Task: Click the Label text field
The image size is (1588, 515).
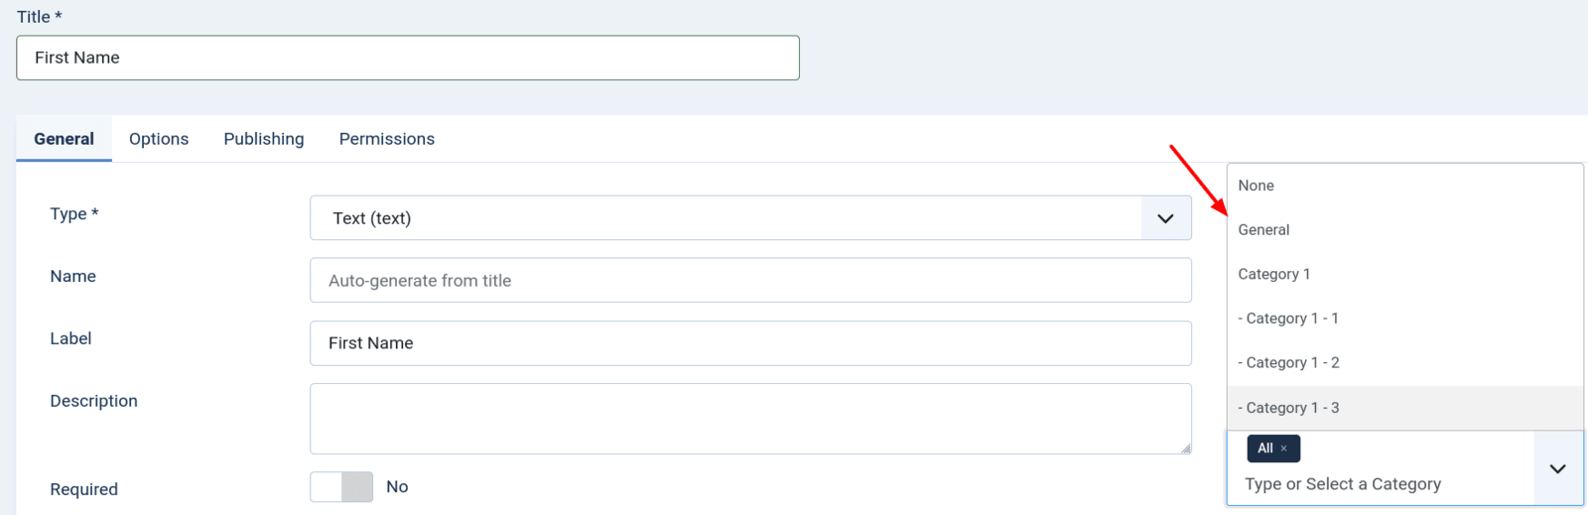Action: pyautogui.click(x=750, y=343)
